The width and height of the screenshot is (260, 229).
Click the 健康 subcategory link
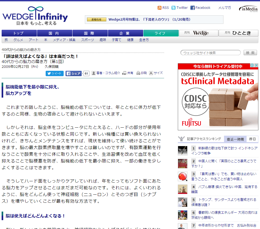130,40
